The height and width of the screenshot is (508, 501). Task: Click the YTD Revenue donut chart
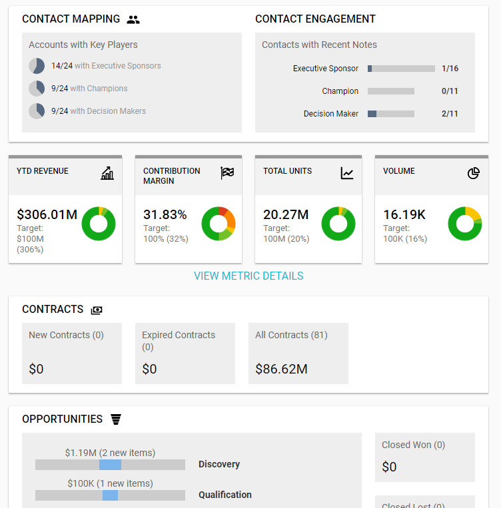(x=99, y=223)
